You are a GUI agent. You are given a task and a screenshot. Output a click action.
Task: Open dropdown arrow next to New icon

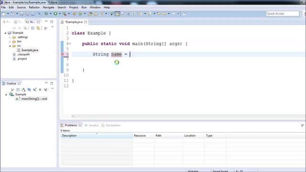coord(8,14)
